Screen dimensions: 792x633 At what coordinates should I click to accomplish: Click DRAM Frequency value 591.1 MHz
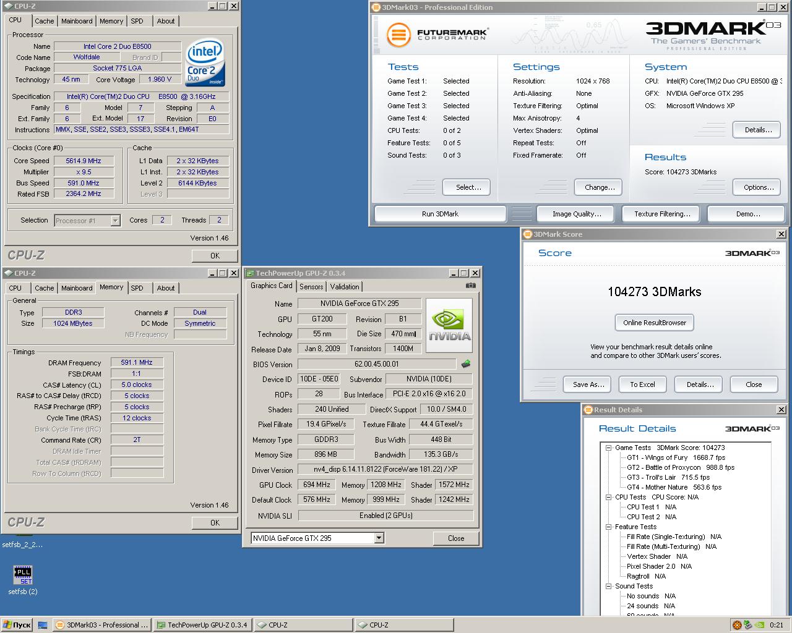(x=137, y=363)
